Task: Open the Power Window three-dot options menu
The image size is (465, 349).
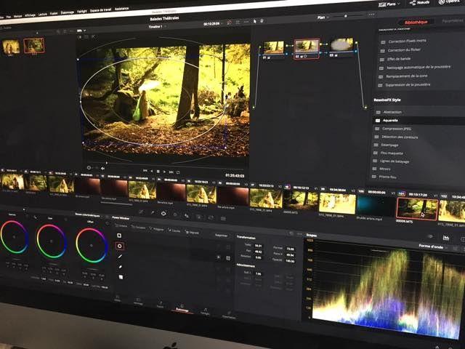Action: (x=299, y=234)
